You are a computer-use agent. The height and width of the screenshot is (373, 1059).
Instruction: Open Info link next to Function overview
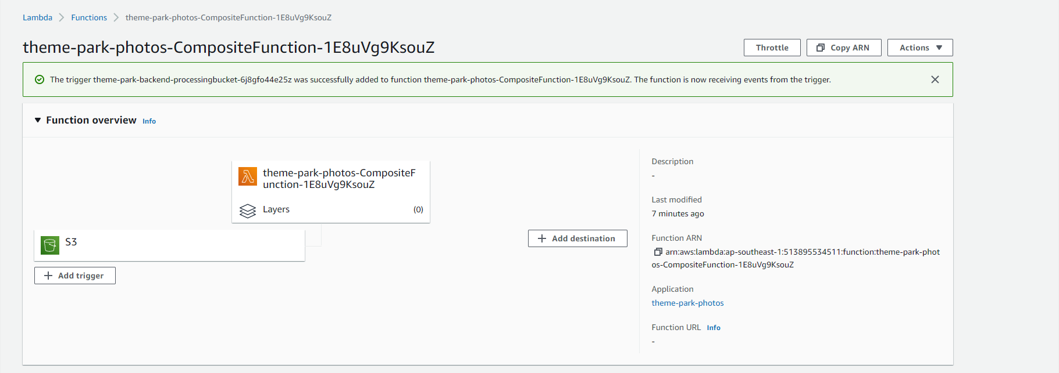(149, 121)
